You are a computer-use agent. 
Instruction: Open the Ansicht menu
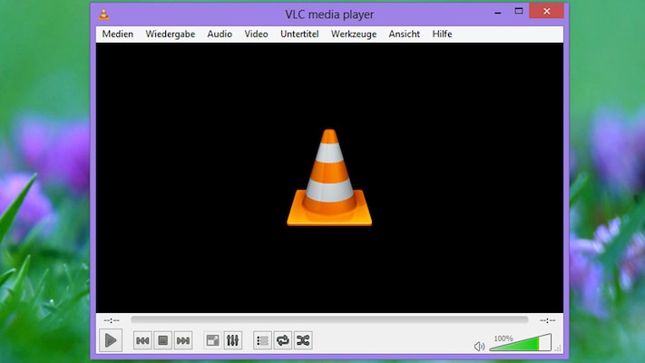pyautogui.click(x=404, y=34)
